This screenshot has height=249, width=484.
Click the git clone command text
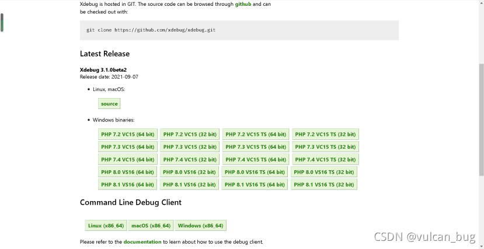click(x=151, y=30)
